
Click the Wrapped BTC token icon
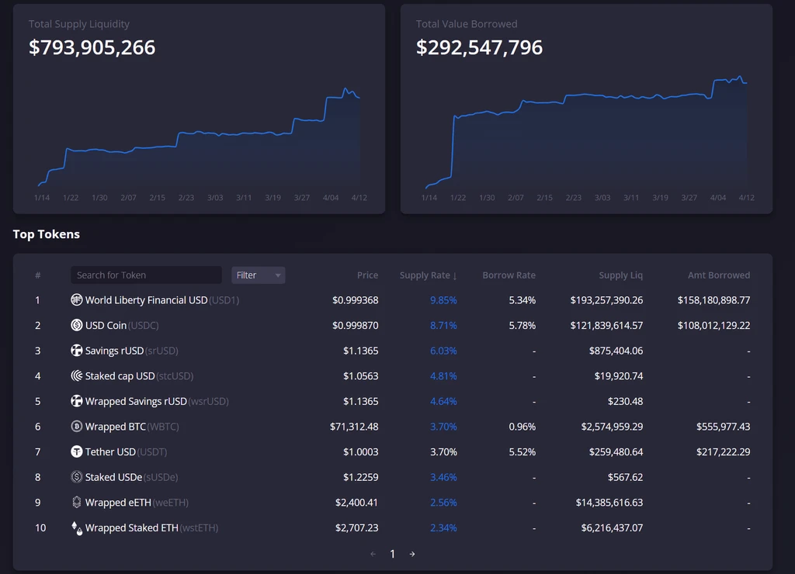77,427
